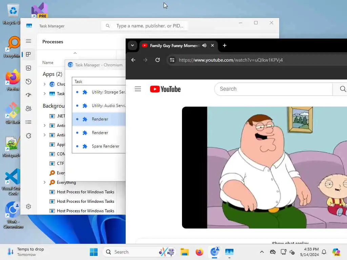Expand the first Anti process row
The width and height of the screenshot is (347, 260).
(44, 126)
